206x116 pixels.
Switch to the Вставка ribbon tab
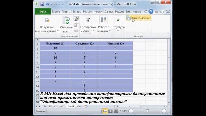pyautogui.click(x=77, y=12)
